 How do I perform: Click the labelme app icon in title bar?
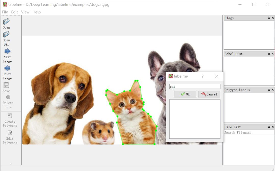(x=5, y=4)
